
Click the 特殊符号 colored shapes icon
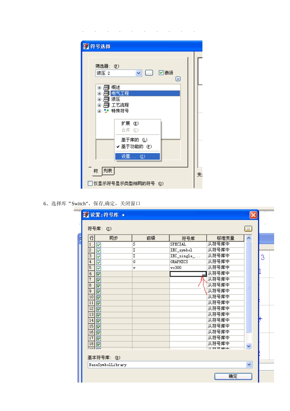tap(106, 111)
